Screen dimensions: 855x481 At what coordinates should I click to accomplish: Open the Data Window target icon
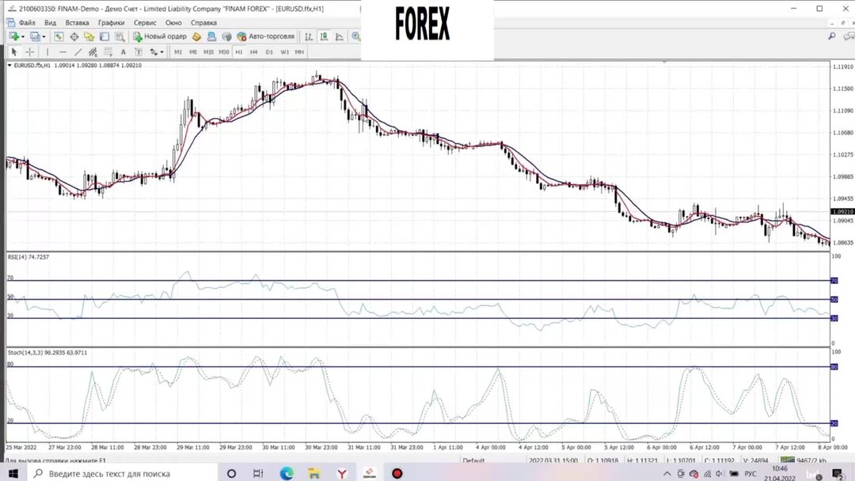[74, 36]
